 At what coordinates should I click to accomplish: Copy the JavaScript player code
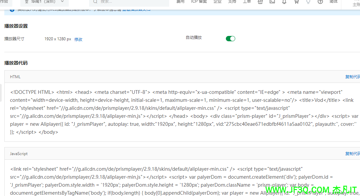coord(352,154)
